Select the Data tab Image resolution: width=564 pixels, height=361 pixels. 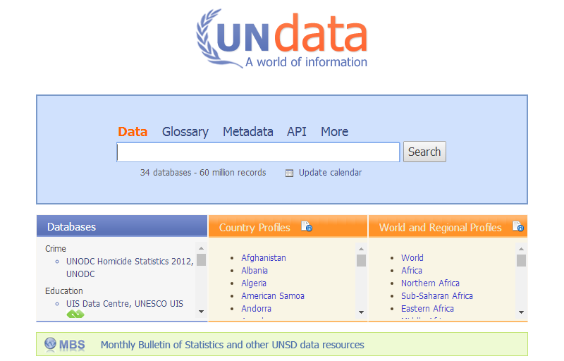(x=133, y=132)
